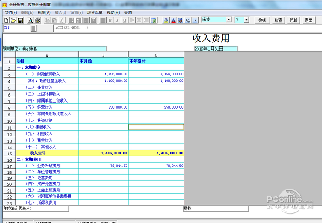Click 1,100,000.00 in 本年累计 column
Viewport: 322px width, 223px height.
(x=156, y=81)
